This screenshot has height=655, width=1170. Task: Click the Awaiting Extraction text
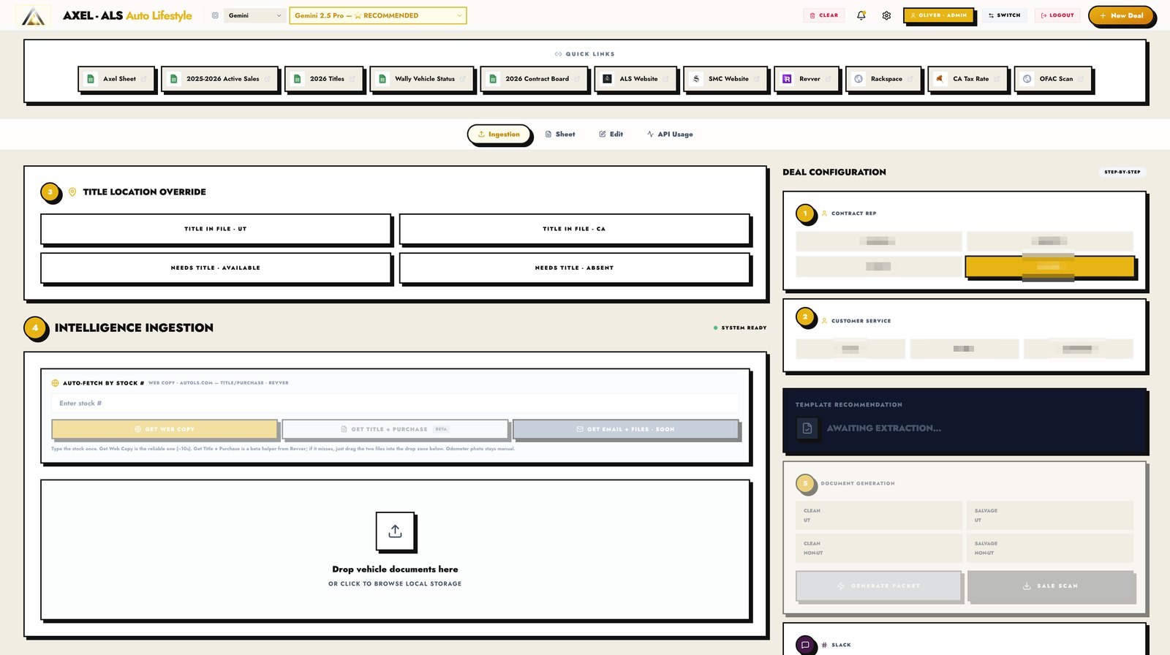(884, 428)
